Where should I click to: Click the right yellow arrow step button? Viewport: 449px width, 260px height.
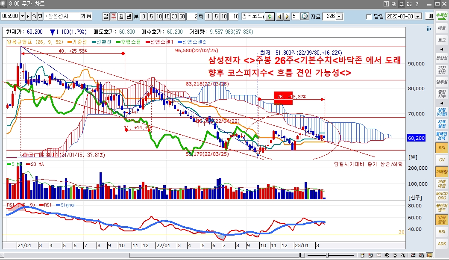click(x=287, y=16)
